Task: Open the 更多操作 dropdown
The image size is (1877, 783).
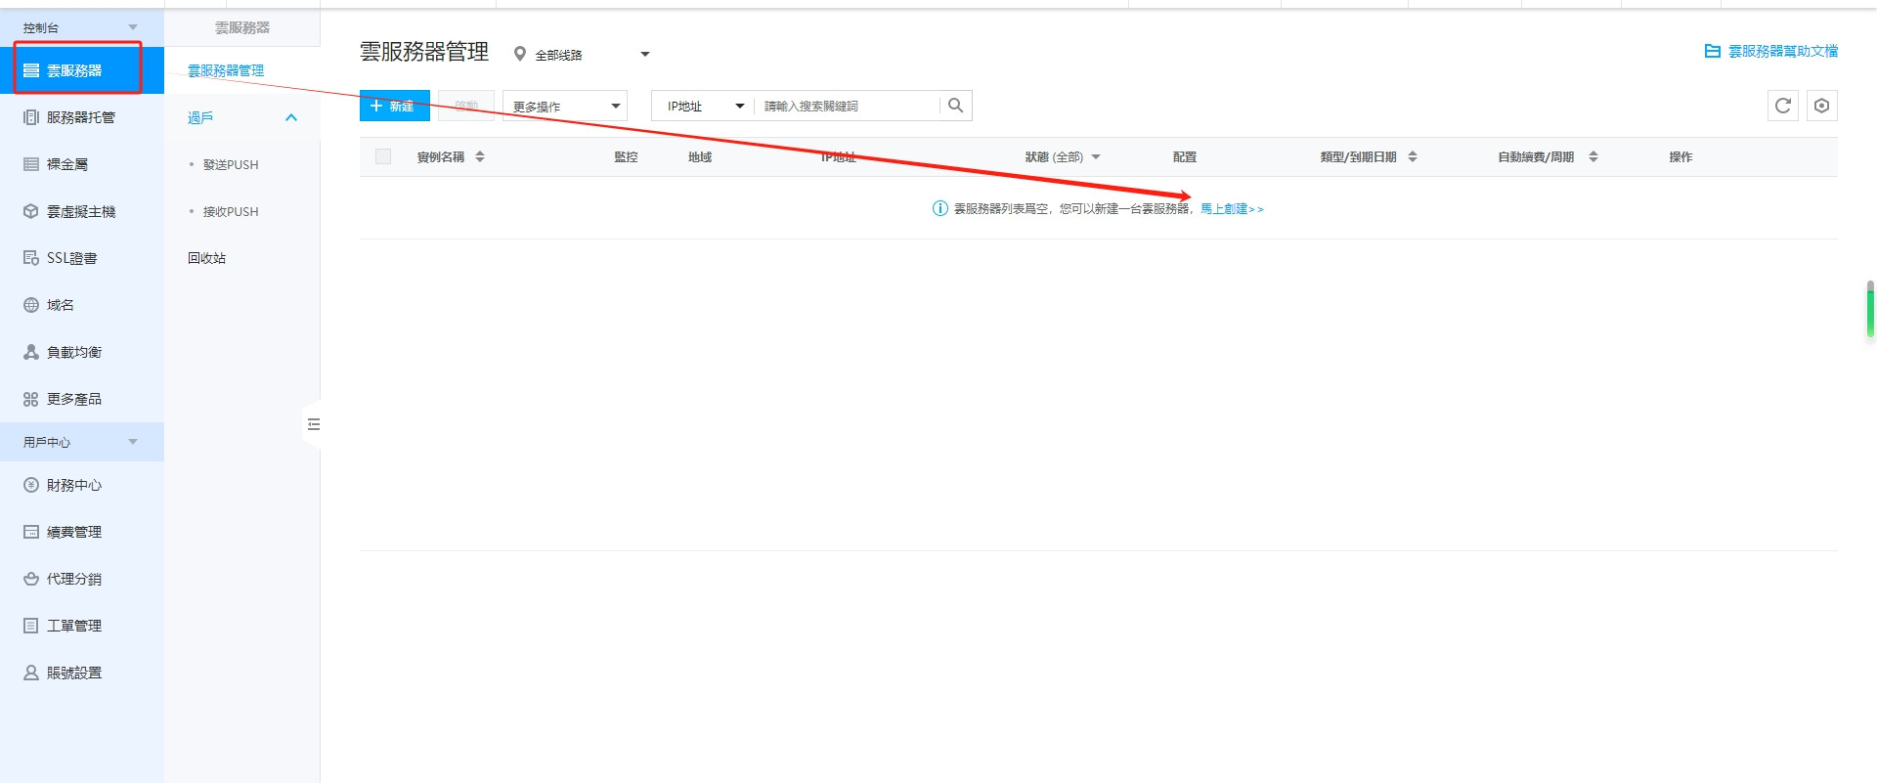Action: (x=565, y=106)
